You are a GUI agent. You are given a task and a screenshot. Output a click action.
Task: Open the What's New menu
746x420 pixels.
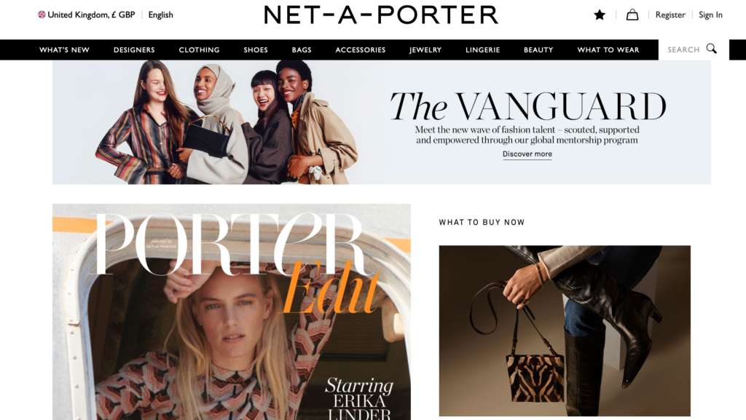coord(64,50)
